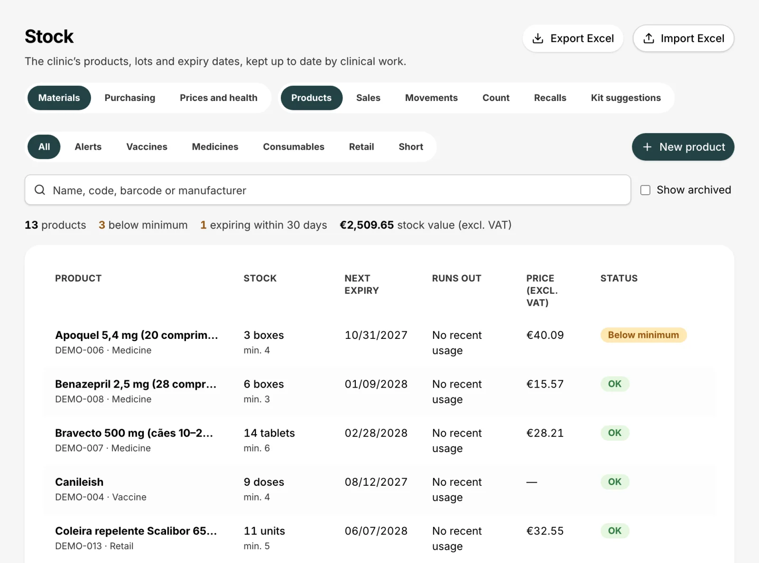
Task: View the Recalls tab
Action: (x=550, y=98)
